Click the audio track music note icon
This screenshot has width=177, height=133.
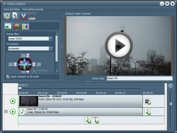pos(22,112)
